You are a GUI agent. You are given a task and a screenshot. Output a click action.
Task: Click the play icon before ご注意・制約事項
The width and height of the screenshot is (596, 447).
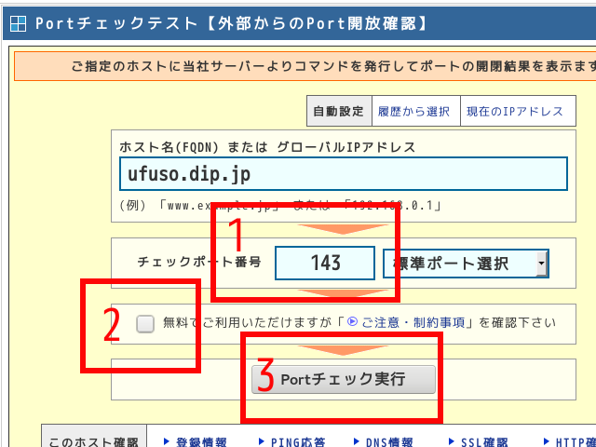(x=352, y=322)
